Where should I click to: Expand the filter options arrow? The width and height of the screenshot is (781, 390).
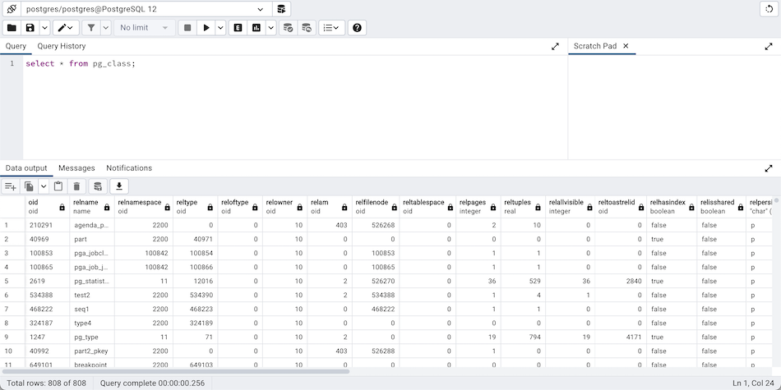tap(105, 28)
